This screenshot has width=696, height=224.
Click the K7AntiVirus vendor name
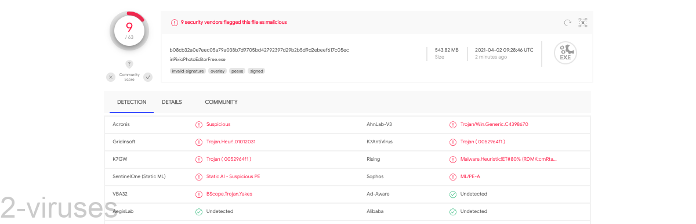tap(380, 142)
